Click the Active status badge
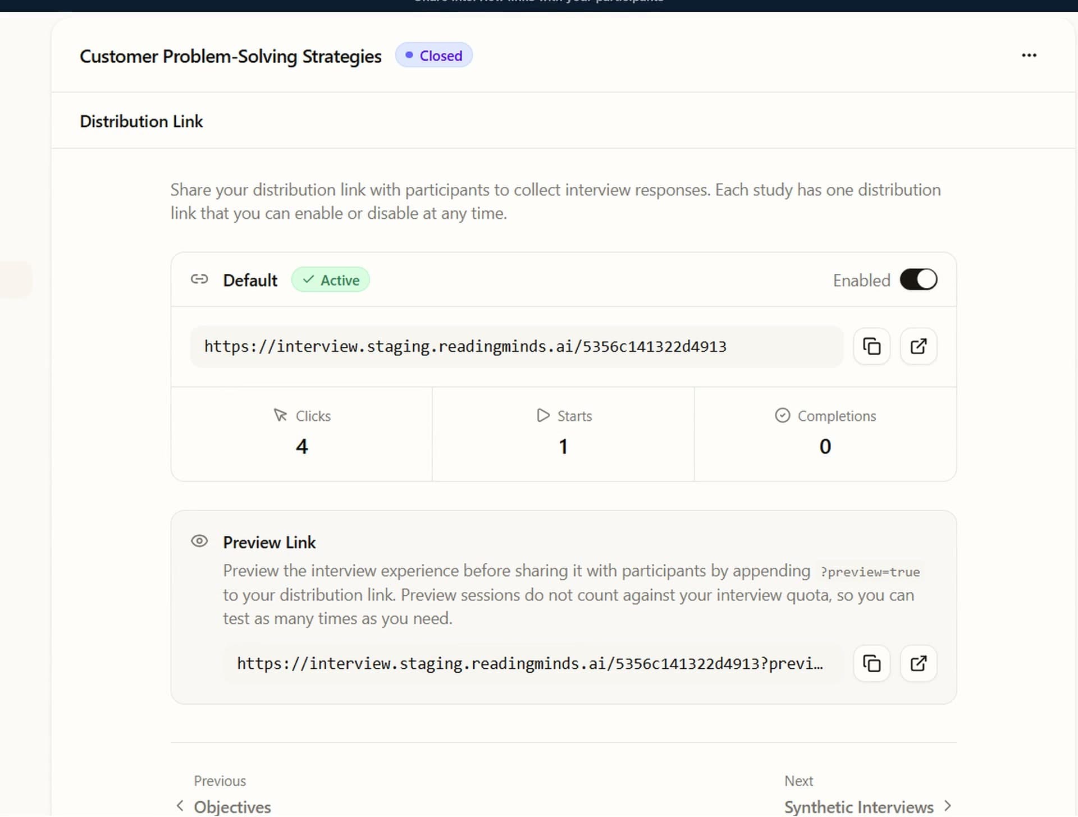This screenshot has height=817, width=1078. click(x=330, y=279)
